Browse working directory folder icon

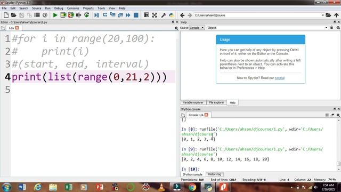click(x=328, y=15)
